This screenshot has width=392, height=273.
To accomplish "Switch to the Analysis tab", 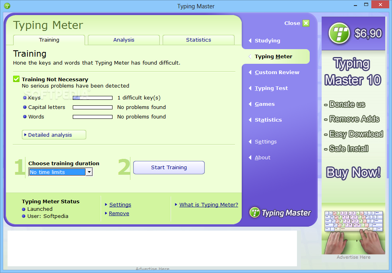I will click(124, 40).
